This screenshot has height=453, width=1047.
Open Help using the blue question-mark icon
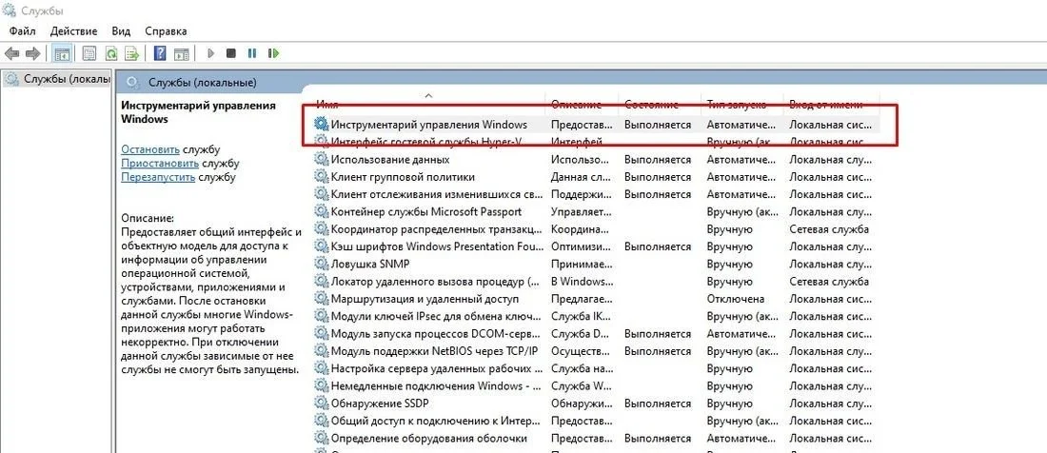pyautogui.click(x=160, y=53)
